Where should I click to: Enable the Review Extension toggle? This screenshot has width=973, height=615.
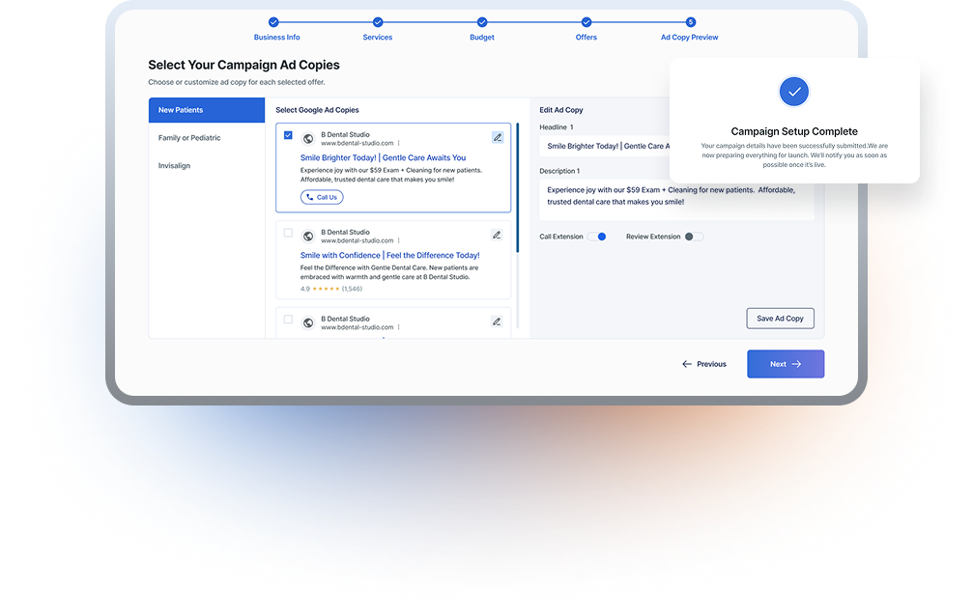tap(694, 237)
